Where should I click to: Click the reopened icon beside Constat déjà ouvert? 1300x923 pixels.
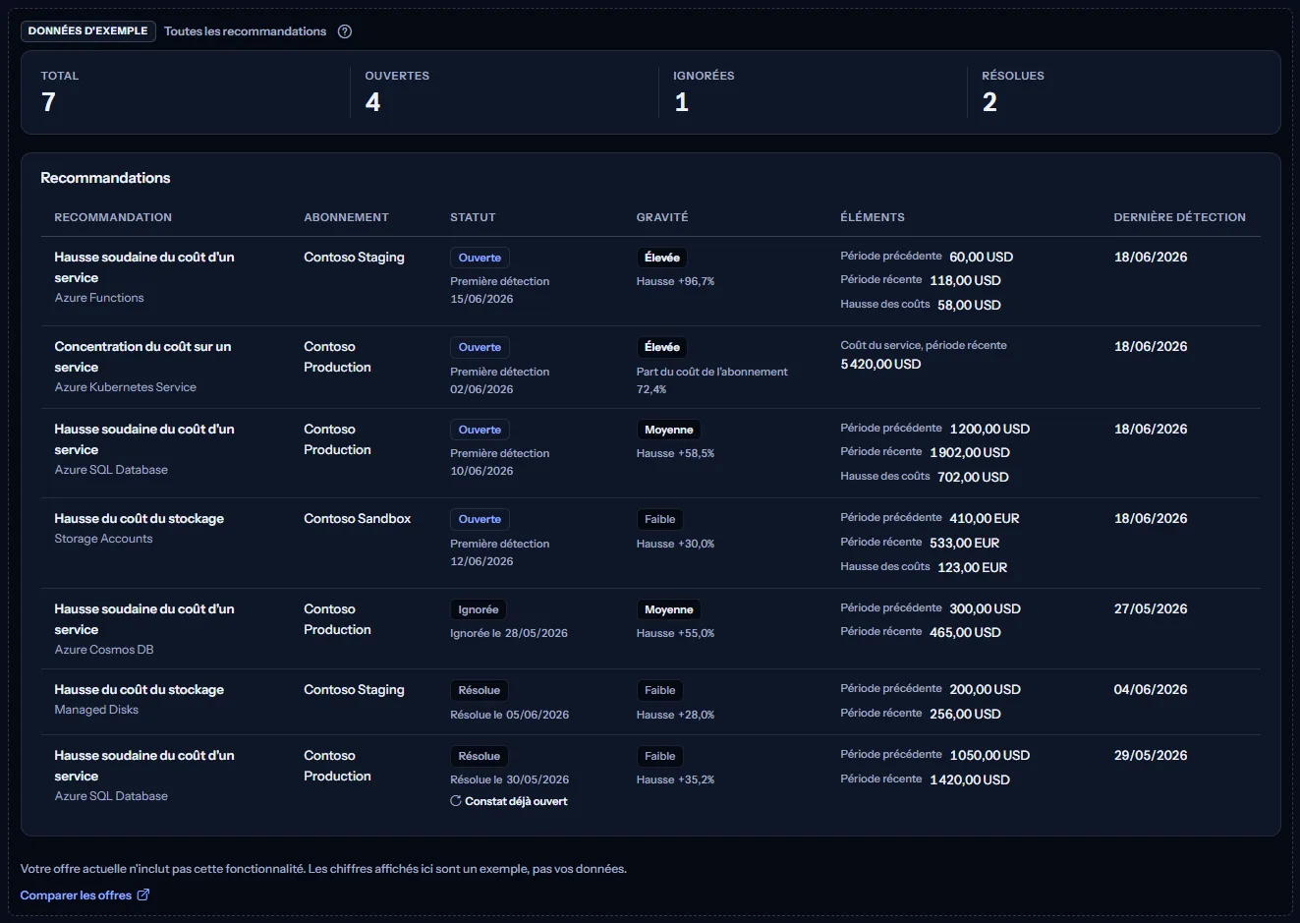pyautogui.click(x=456, y=801)
